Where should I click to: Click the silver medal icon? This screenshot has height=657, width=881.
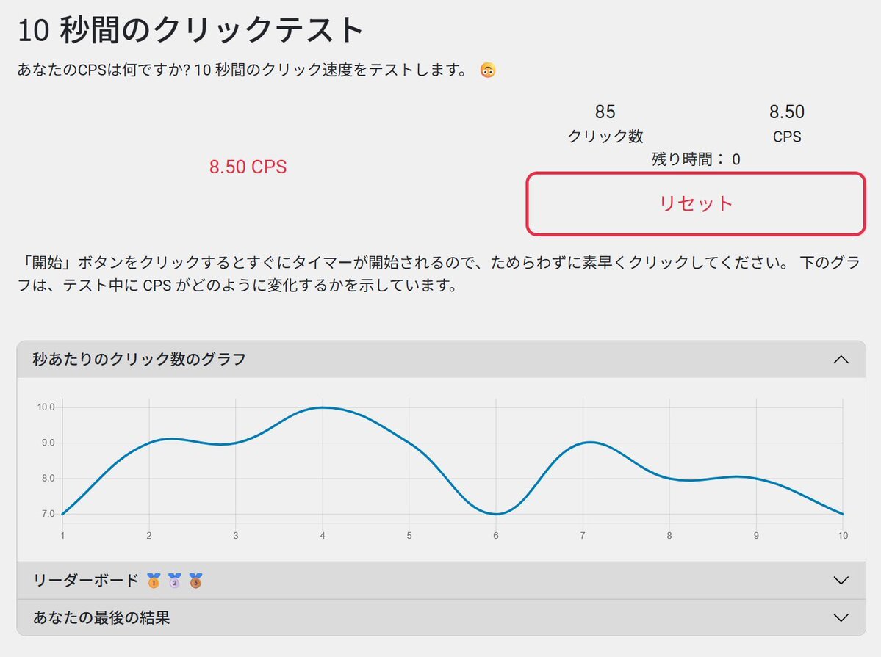[175, 581]
